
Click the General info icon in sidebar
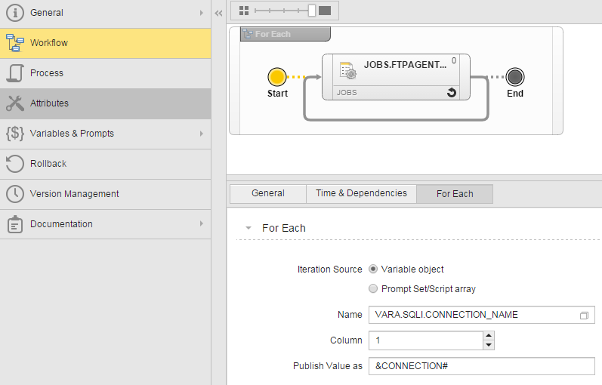click(x=14, y=13)
